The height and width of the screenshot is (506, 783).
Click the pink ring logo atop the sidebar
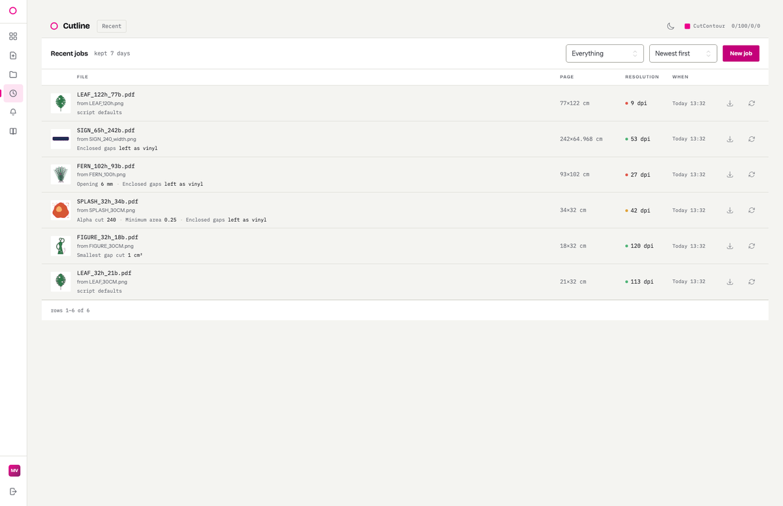pos(13,10)
